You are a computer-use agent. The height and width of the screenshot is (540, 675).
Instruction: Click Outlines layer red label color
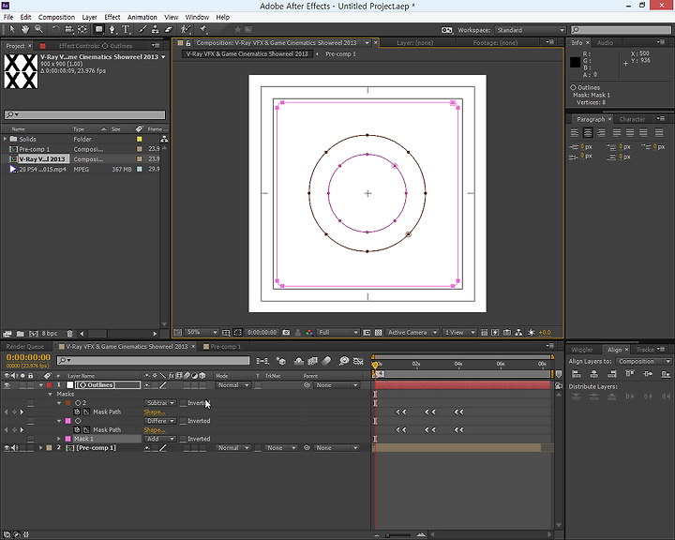(49, 385)
